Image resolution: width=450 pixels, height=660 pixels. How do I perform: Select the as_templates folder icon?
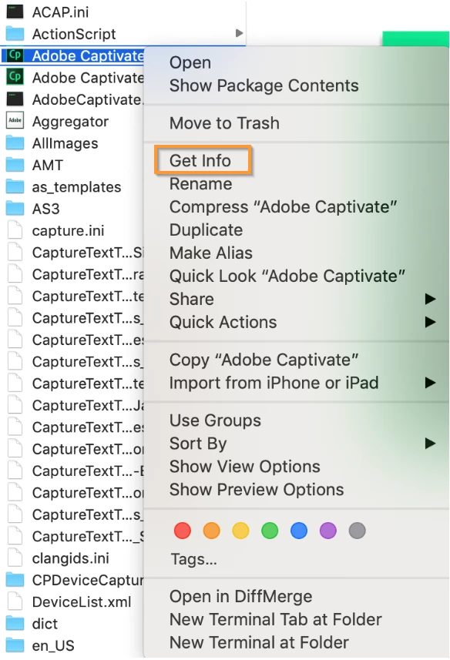[x=15, y=187]
